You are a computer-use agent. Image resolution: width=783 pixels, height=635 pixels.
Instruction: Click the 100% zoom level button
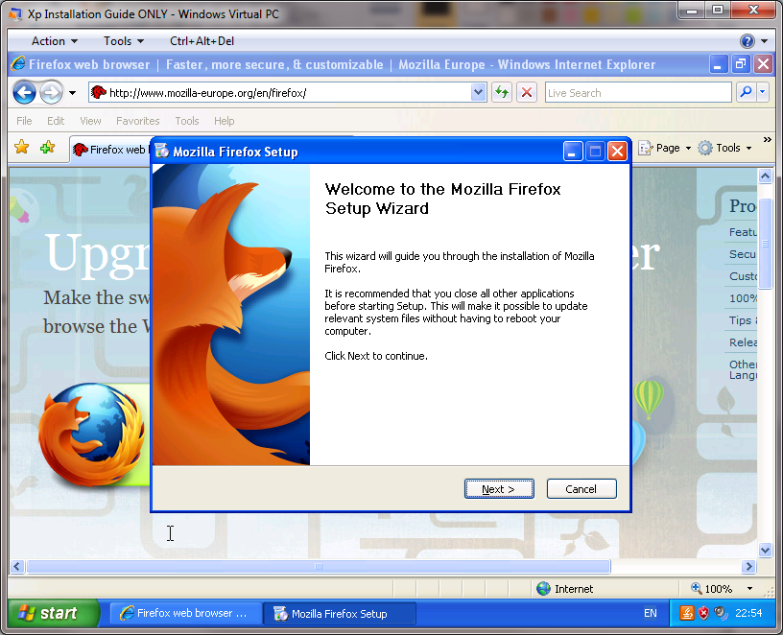point(712,589)
